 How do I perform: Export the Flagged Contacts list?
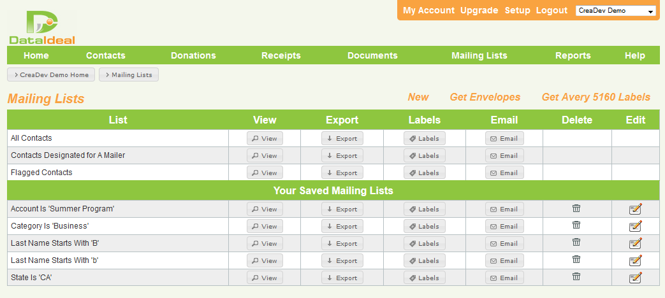point(342,173)
